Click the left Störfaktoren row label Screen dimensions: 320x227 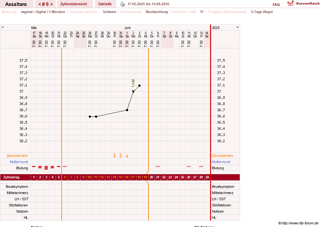coord(18,205)
